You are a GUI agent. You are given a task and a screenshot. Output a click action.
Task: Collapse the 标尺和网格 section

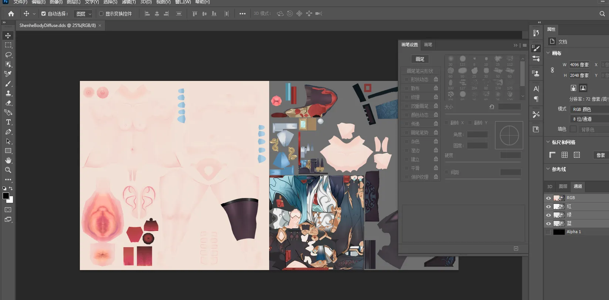(x=548, y=142)
